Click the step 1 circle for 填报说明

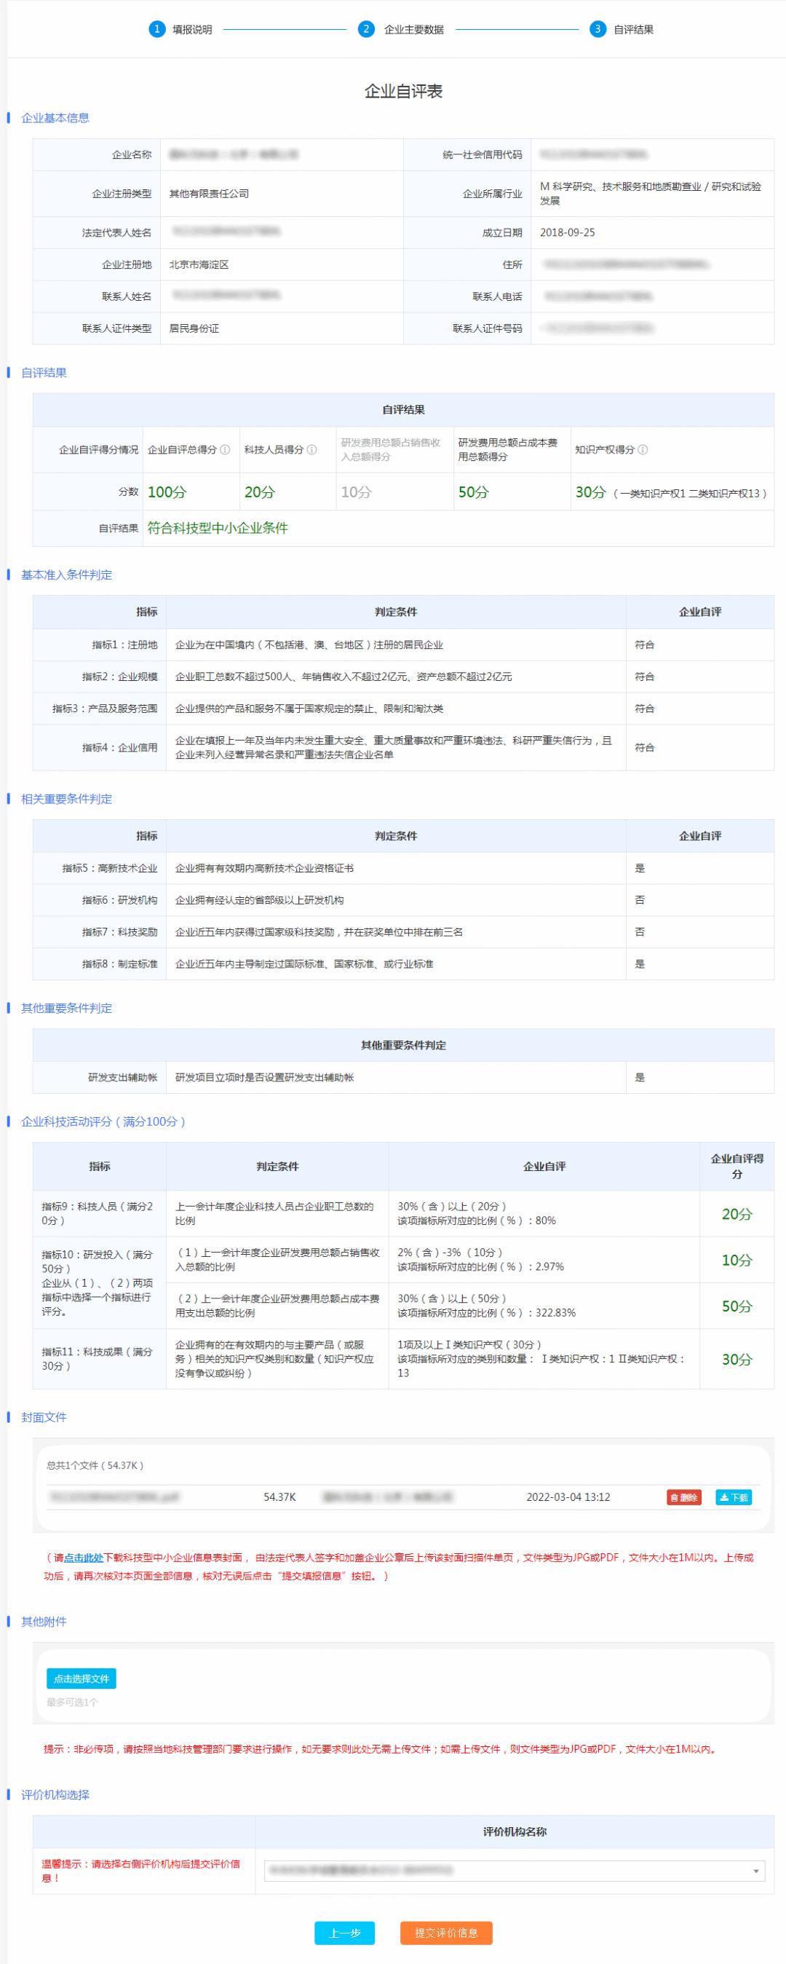(157, 29)
